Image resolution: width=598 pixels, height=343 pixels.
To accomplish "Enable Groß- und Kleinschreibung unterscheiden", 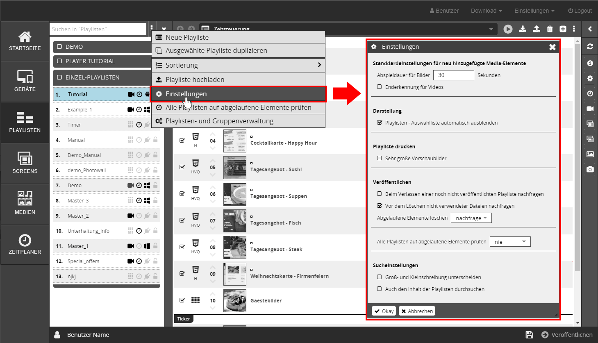I will pyautogui.click(x=380, y=277).
